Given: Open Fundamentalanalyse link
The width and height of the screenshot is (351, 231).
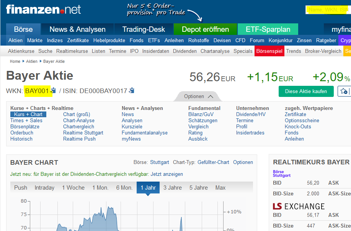Looking at the screenshot, I should [x=145, y=133].
